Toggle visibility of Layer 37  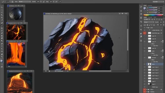(x=145, y=42)
